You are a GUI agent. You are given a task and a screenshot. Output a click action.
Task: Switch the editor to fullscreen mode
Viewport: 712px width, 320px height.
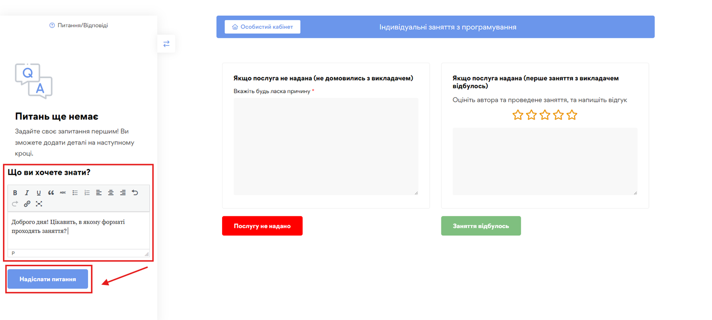point(39,204)
